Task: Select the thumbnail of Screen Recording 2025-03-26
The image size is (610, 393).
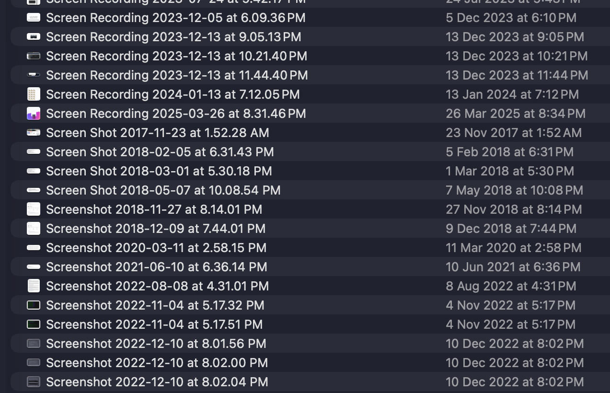Action: 33,114
